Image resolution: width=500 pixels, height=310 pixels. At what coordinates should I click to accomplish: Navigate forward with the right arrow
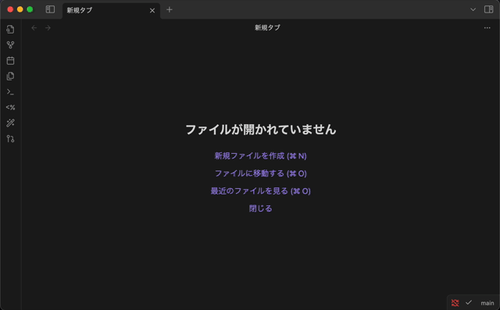[x=48, y=28]
